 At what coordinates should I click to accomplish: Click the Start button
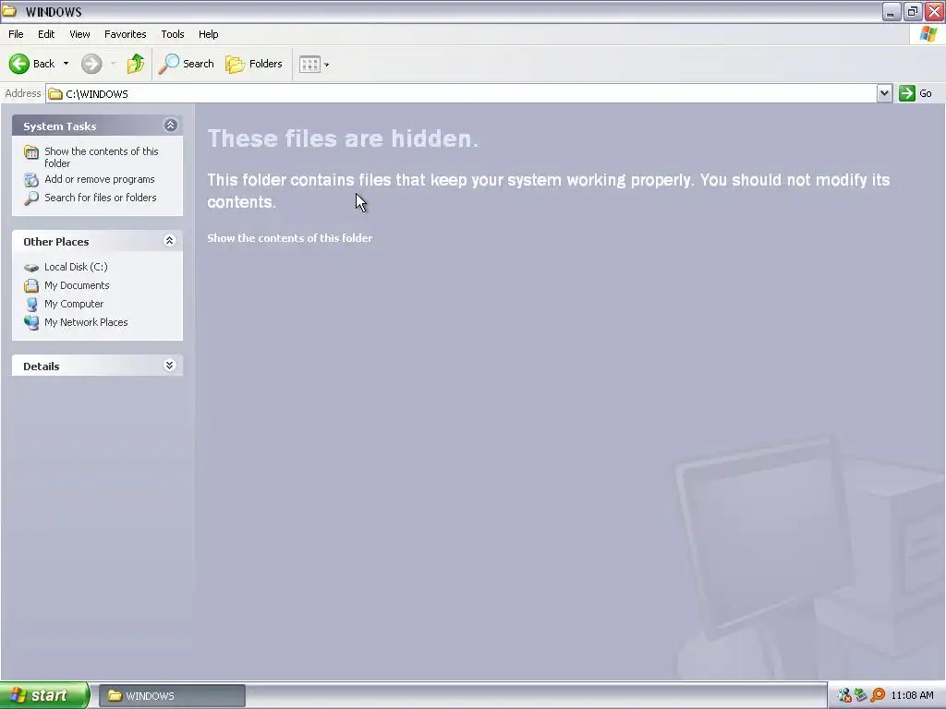click(44, 695)
